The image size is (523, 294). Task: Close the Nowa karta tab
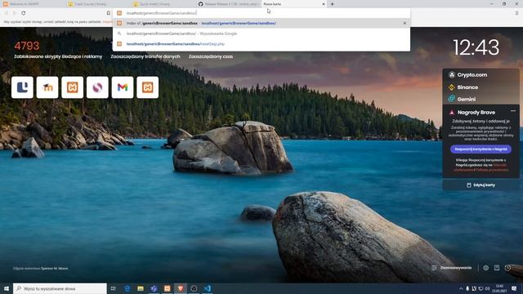pyautogui.click(x=324, y=4)
